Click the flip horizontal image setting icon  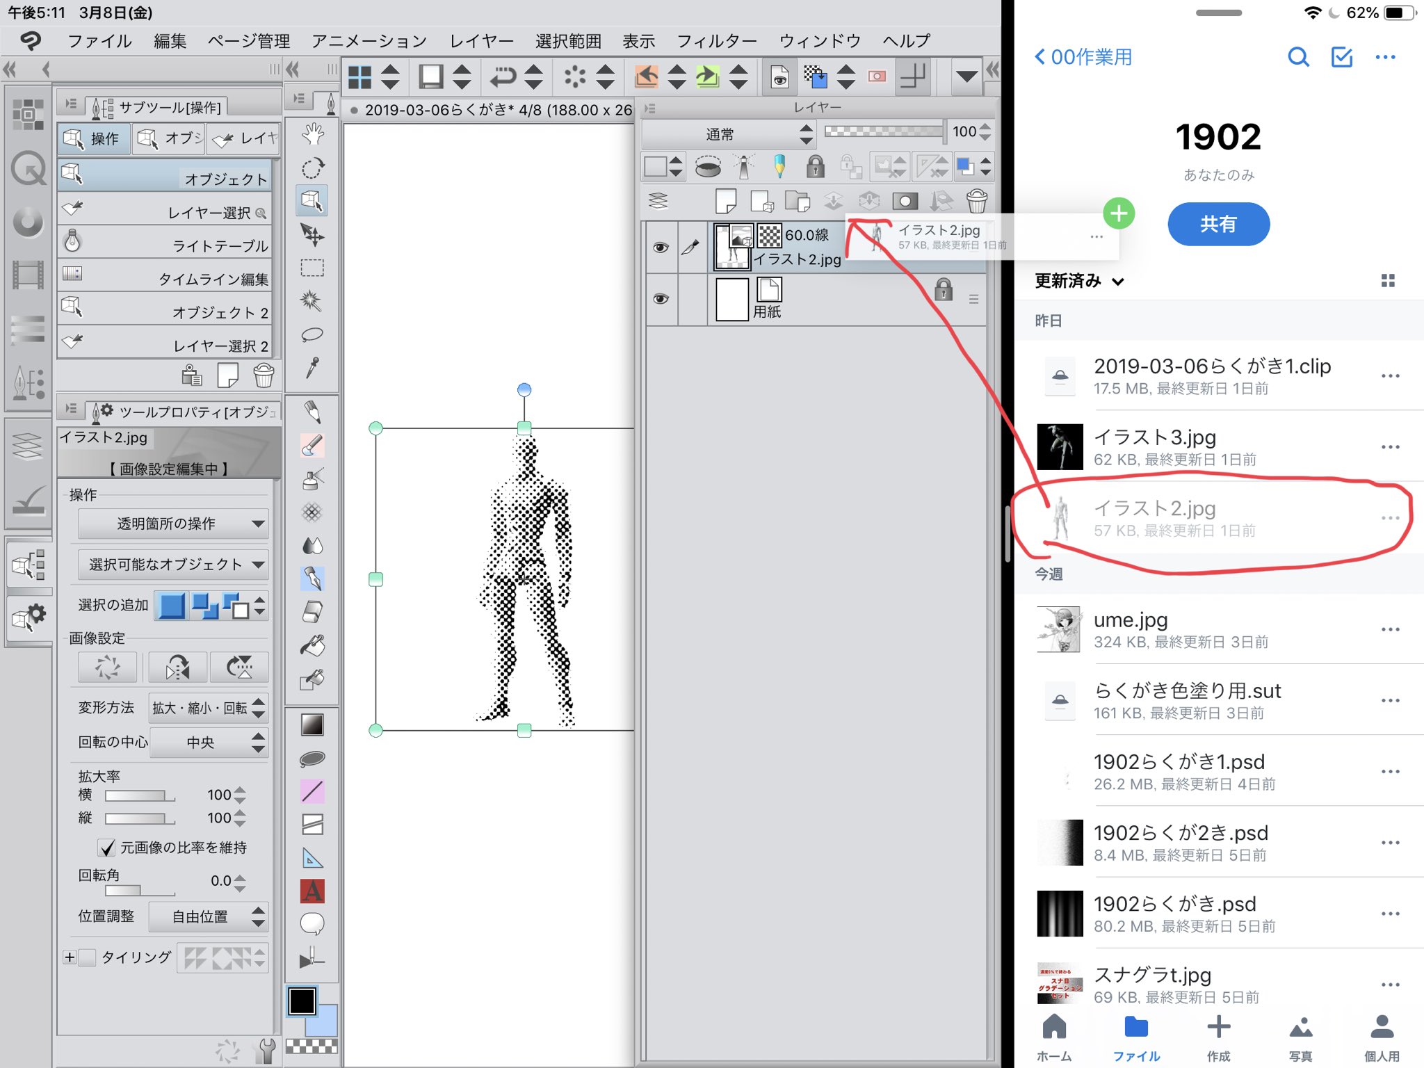pos(177,668)
